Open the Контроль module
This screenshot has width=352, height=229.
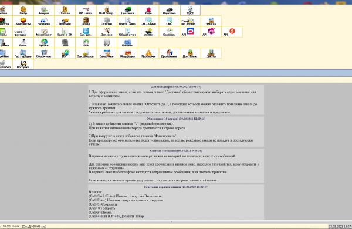[169, 32]
